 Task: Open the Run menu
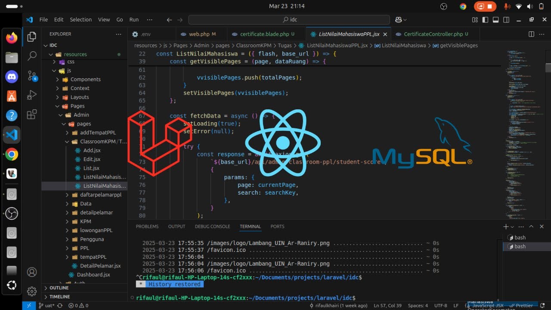click(x=134, y=20)
